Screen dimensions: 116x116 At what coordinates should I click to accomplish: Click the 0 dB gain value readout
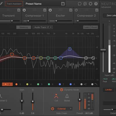[x=22, y=113]
